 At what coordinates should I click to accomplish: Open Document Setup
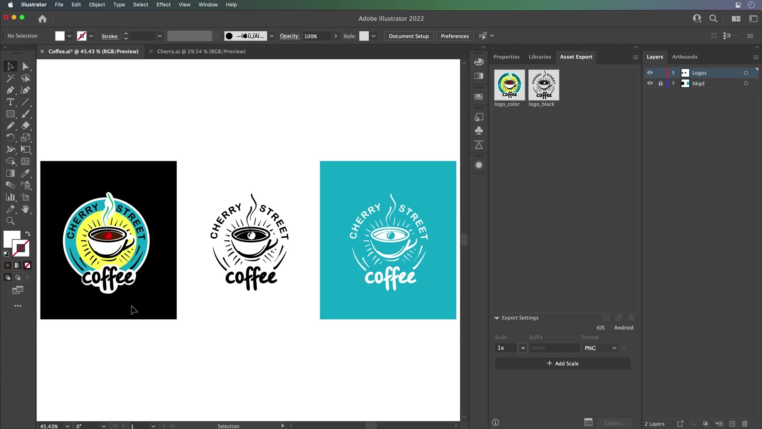[x=409, y=36]
